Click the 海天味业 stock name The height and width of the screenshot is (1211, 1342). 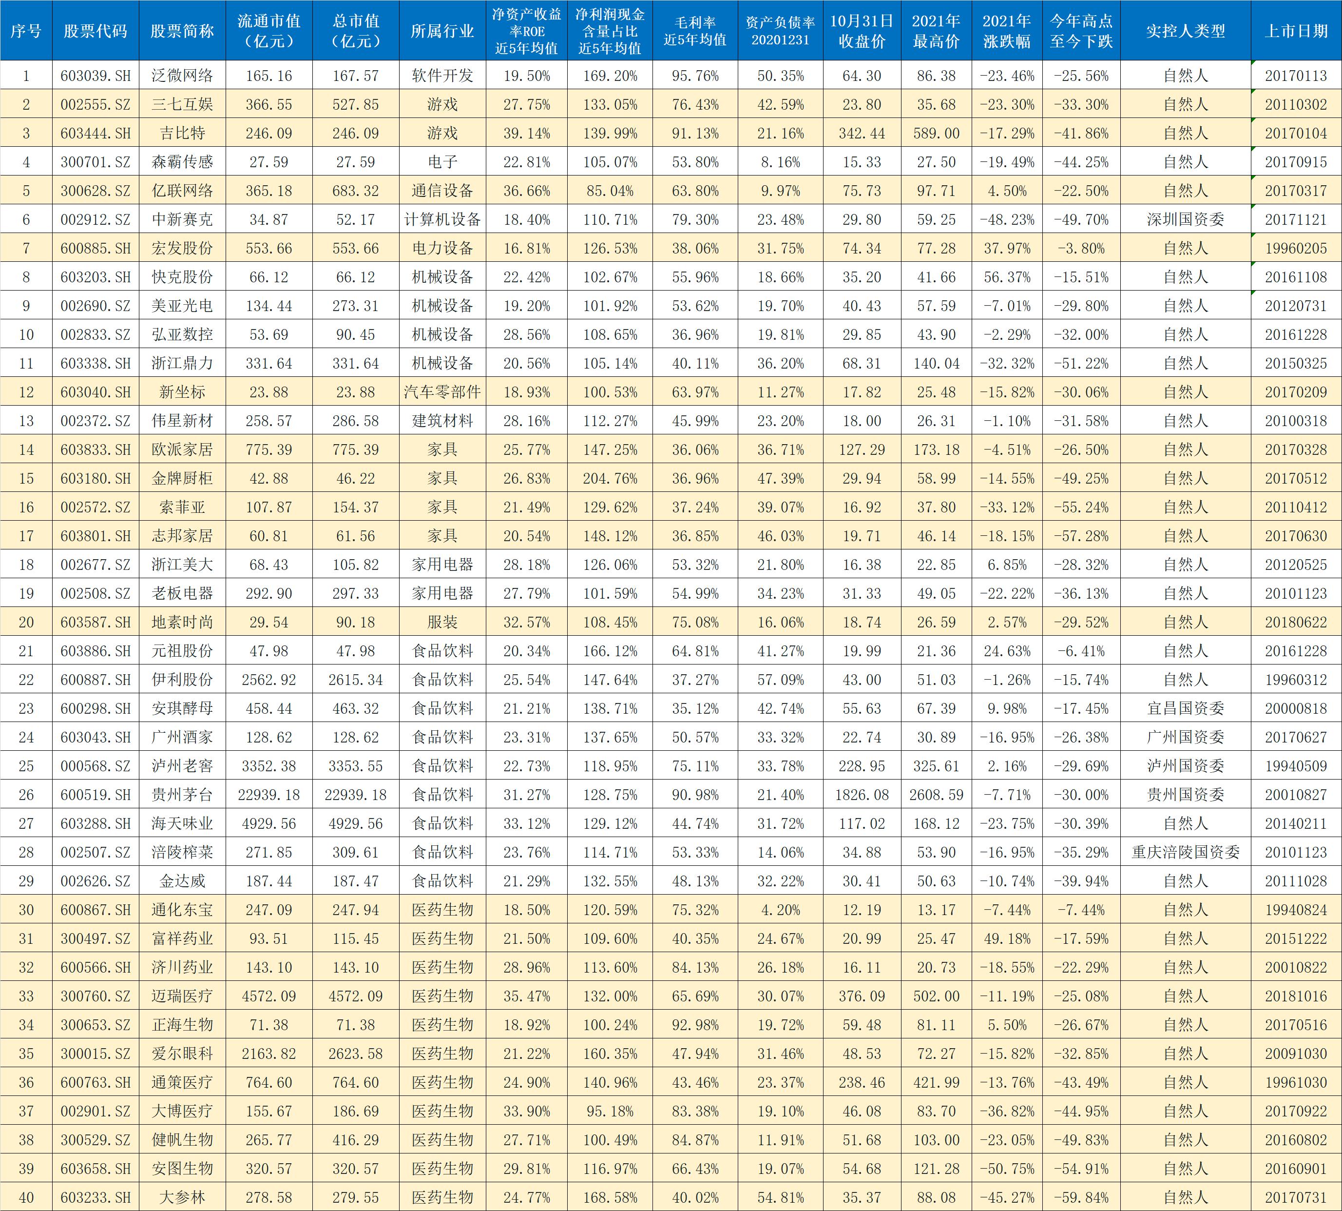click(x=182, y=824)
